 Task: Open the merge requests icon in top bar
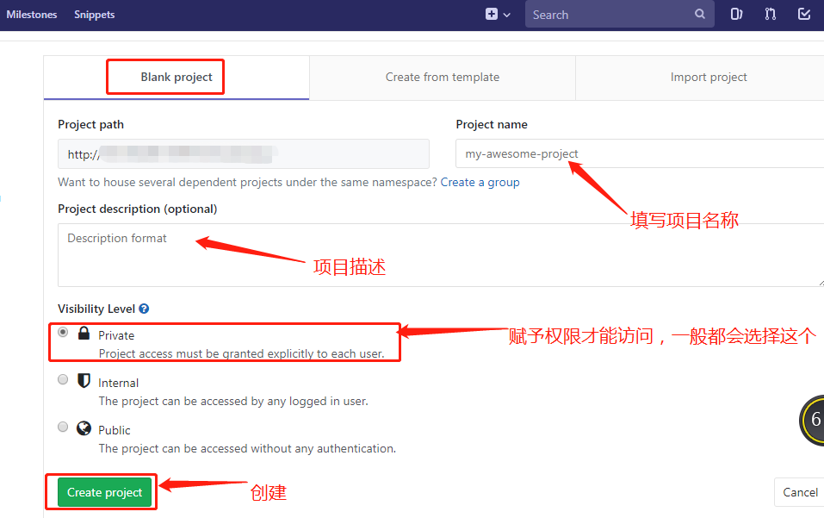(x=769, y=14)
